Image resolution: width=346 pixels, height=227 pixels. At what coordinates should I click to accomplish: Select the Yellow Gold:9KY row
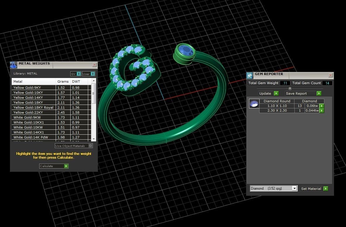click(x=51, y=88)
